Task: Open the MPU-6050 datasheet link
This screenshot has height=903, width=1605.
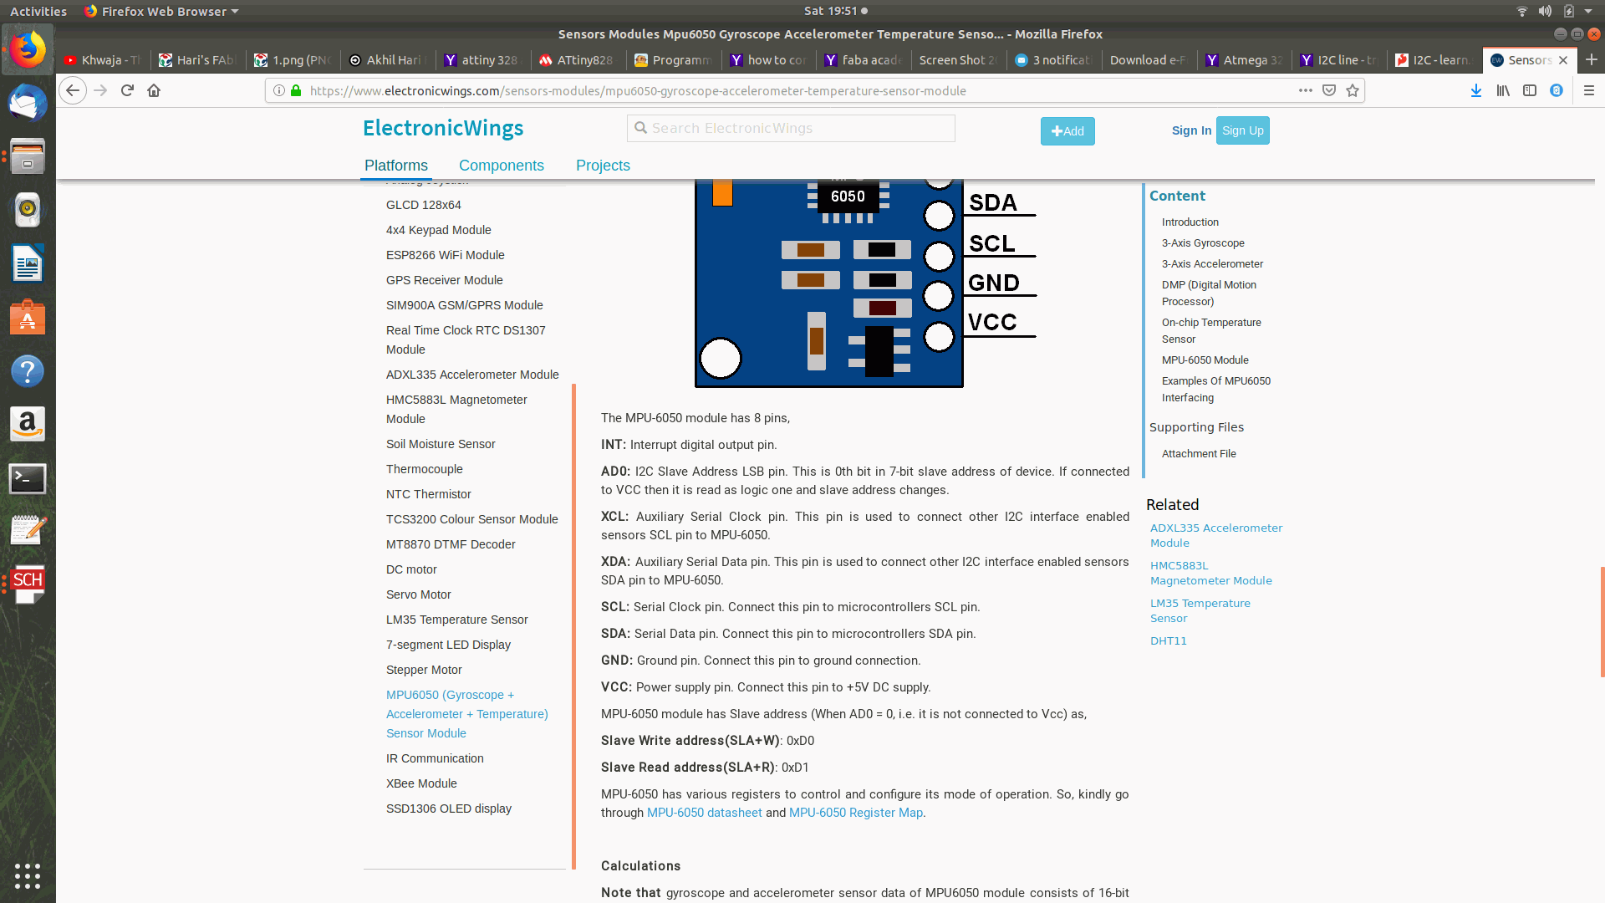Action: click(704, 813)
